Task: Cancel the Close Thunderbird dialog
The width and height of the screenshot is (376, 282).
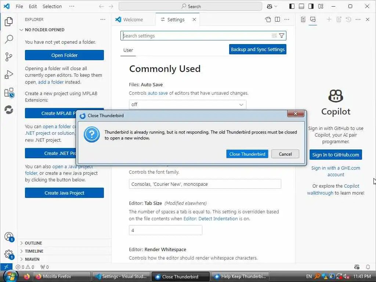Action: pyautogui.click(x=285, y=154)
